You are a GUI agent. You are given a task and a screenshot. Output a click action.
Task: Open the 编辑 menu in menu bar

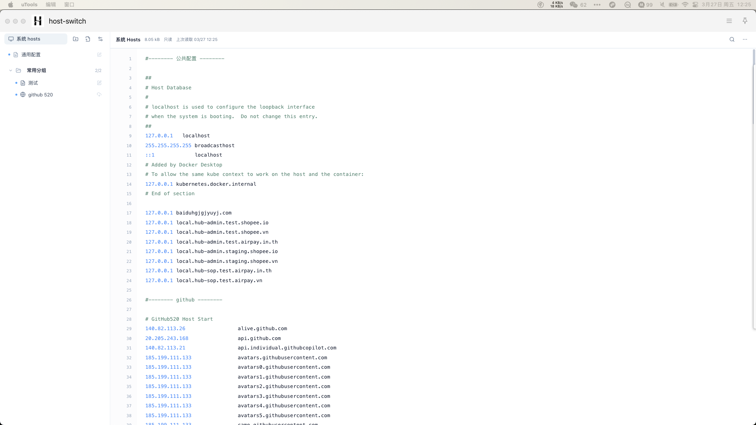51,5
